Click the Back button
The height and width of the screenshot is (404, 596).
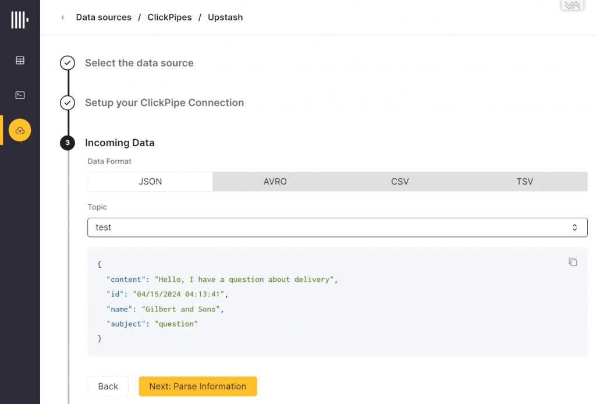(108, 386)
